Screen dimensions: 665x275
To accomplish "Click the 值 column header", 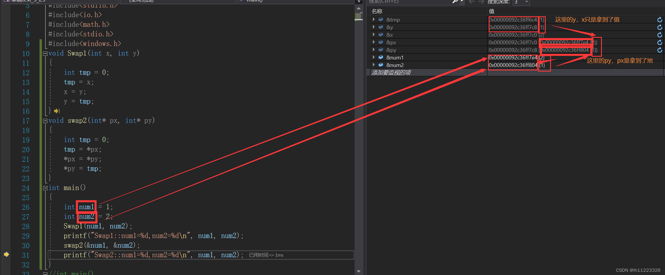I will click(x=492, y=11).
